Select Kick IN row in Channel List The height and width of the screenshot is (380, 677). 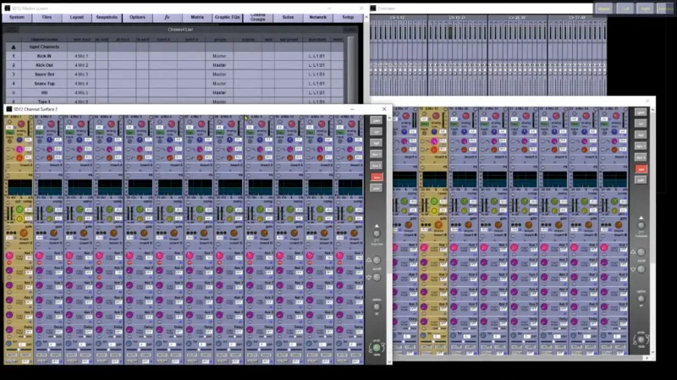(175, 56)
